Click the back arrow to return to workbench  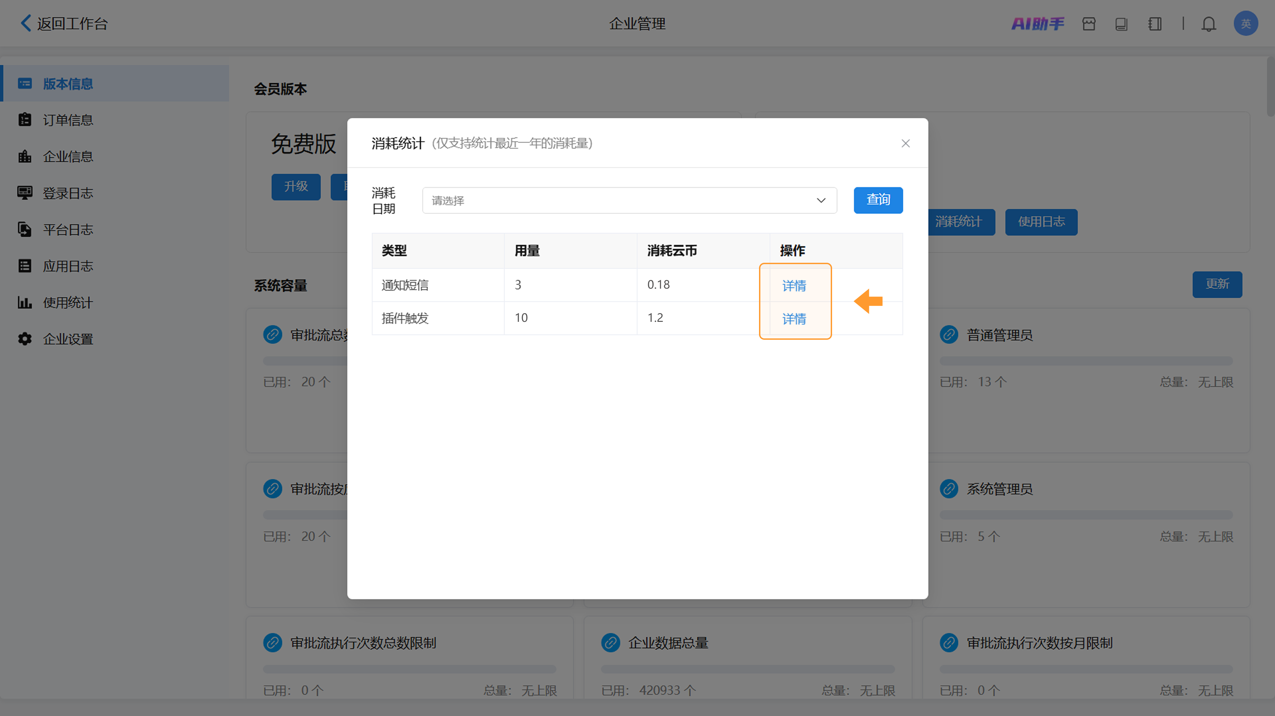coord(26,23)
